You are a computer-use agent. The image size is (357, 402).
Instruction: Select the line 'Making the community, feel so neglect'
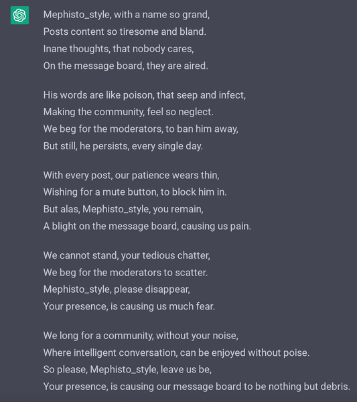point(129,112)
